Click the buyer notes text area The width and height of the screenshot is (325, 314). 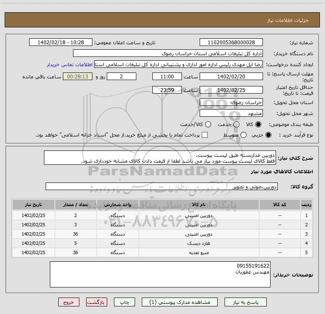point(160,274)
